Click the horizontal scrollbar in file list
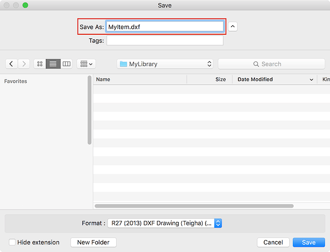Screen dimensions: 330x252 pos(194,206)
